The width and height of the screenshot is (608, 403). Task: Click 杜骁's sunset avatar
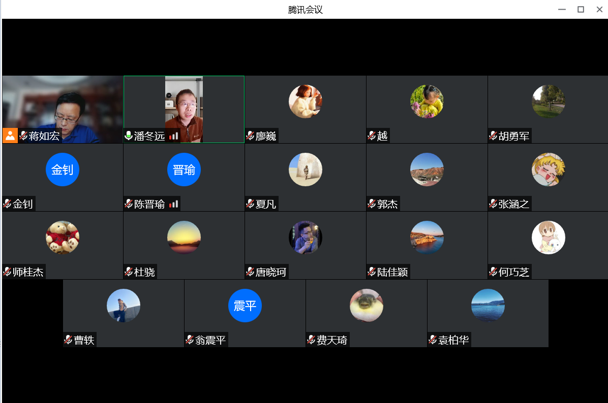click(184, 238)
